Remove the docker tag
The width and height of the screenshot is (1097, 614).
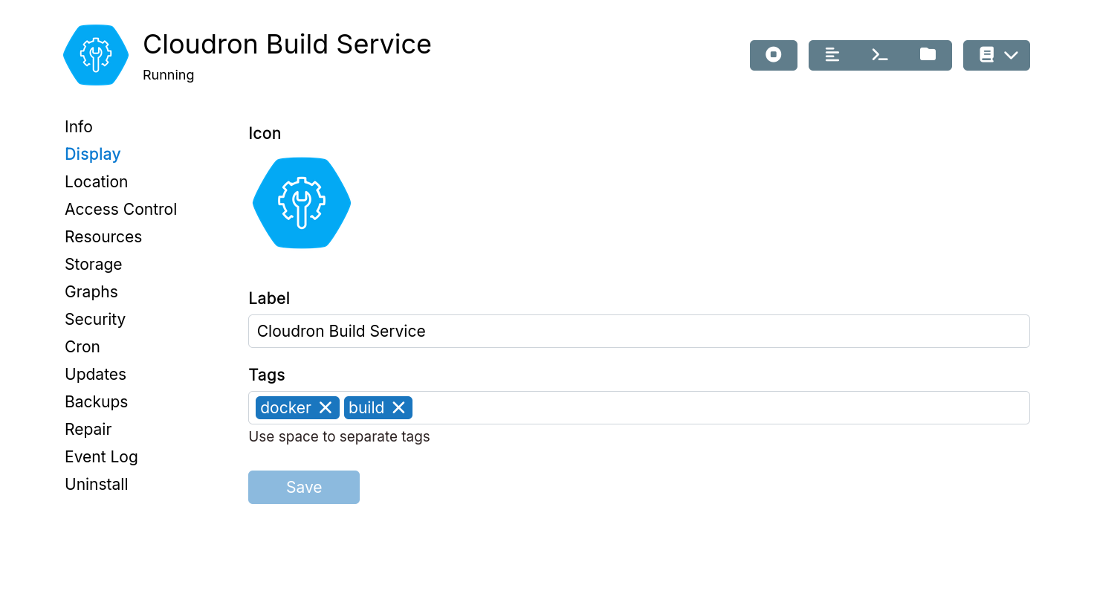(x=326, y=407)
